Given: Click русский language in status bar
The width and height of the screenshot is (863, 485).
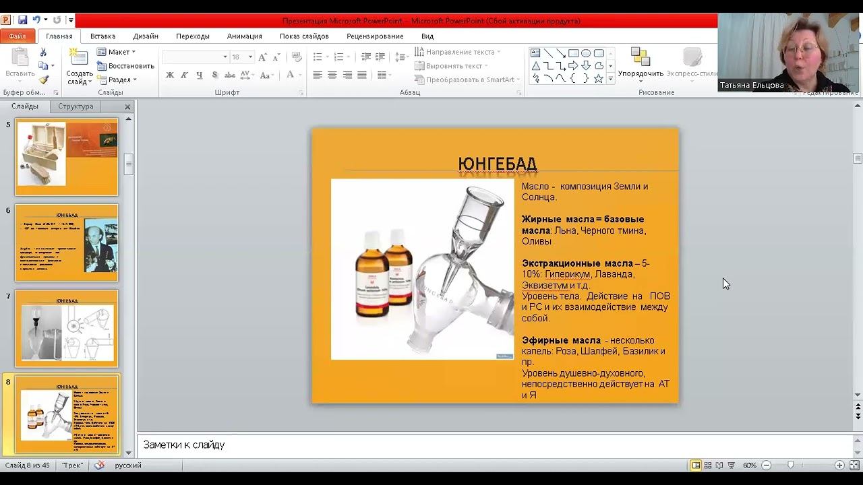Looking at the screenshot, I should pos(128,465).
